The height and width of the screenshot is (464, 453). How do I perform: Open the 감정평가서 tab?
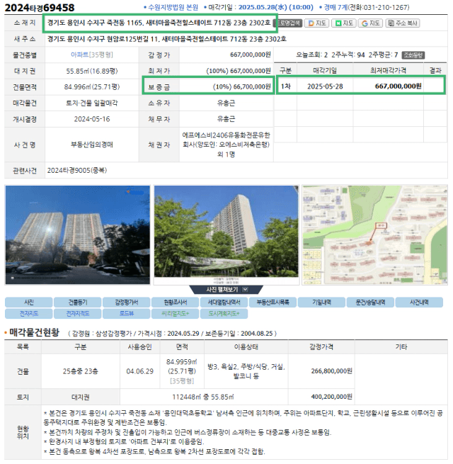(x=127, y=302)
